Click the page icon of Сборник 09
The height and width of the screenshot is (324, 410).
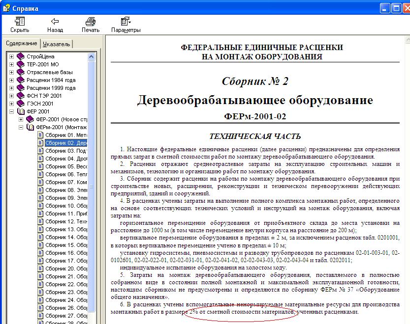40,198
